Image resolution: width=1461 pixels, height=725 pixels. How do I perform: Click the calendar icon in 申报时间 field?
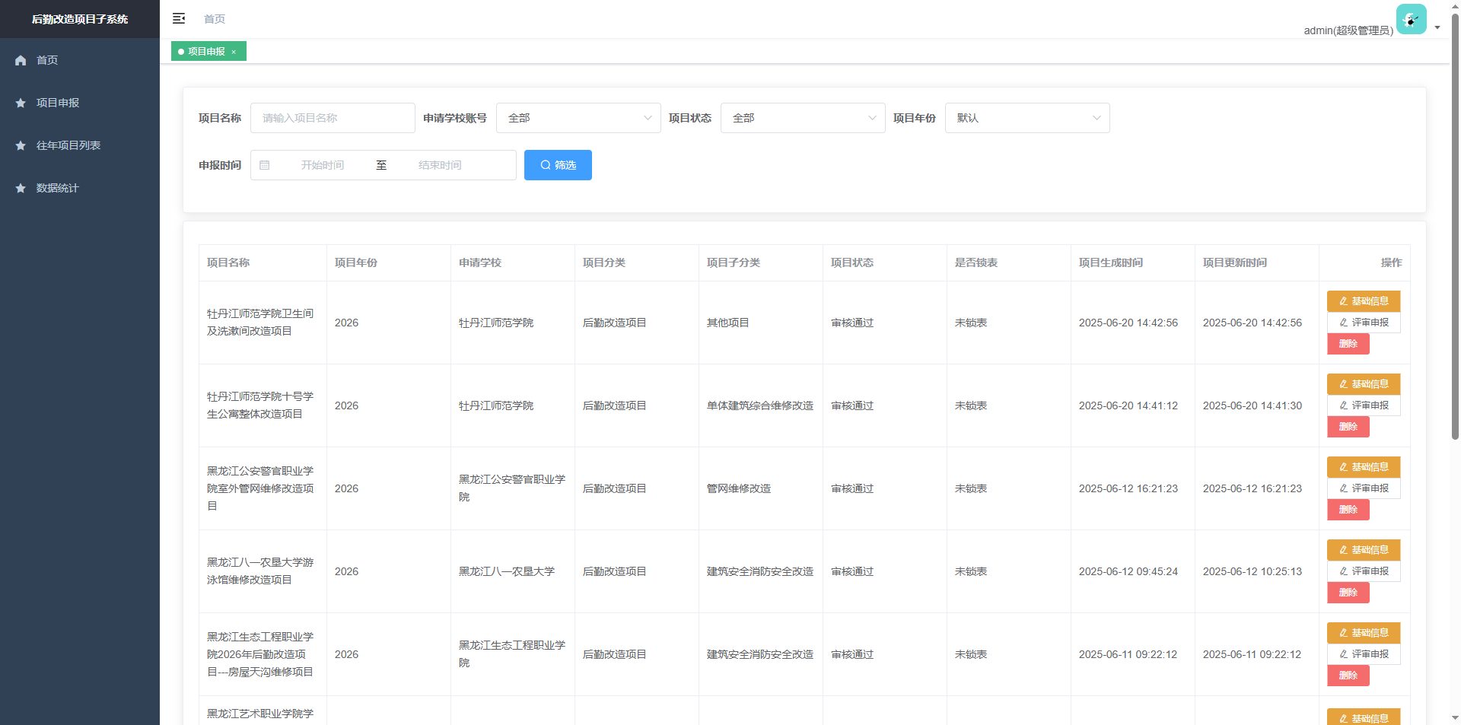(265, 165)
